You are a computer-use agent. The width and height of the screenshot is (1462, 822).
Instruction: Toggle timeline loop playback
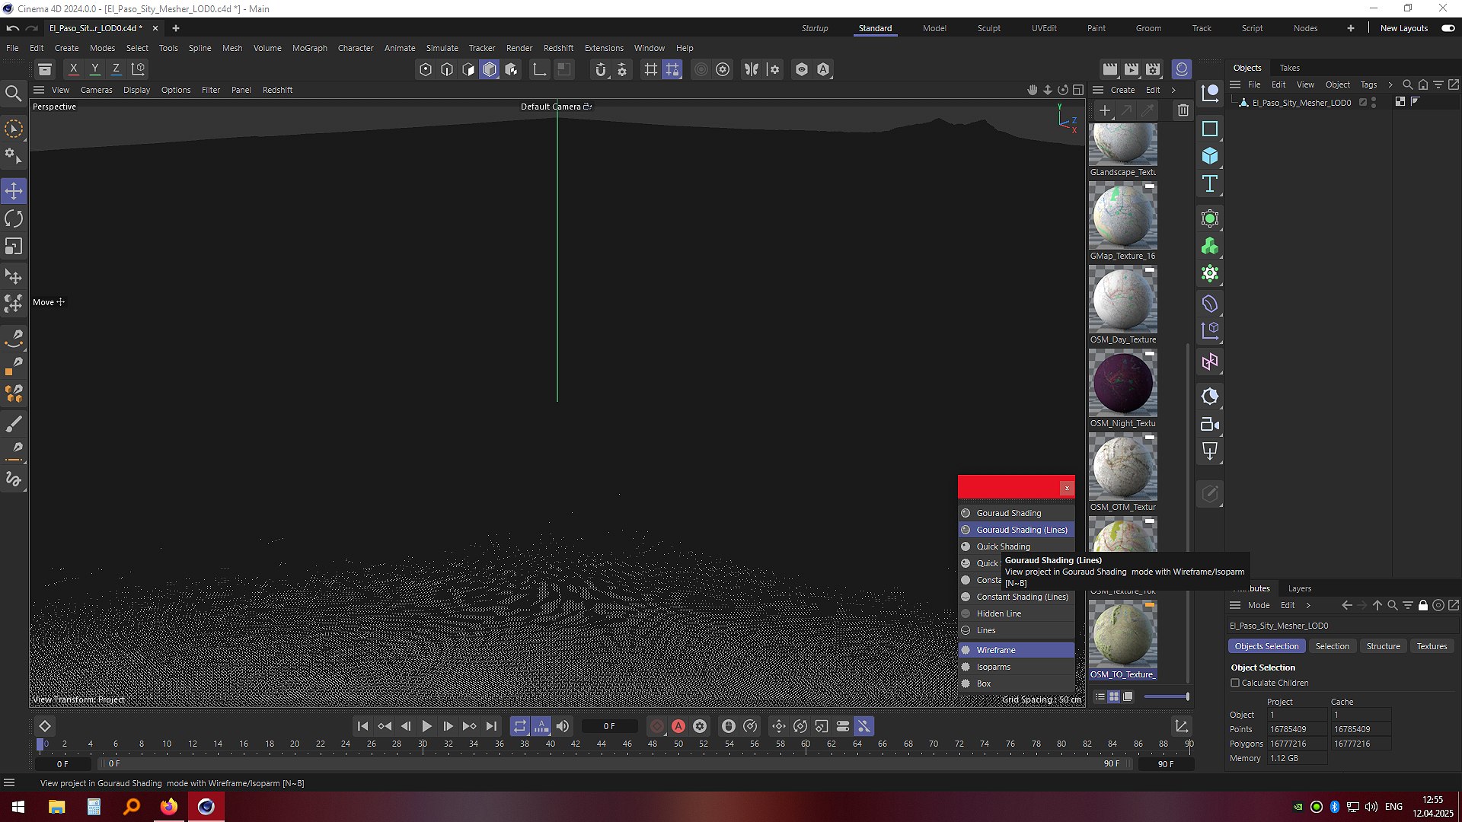pos(520,726)
